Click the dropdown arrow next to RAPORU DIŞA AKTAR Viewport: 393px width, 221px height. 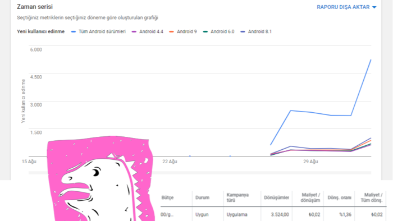(374, 7)
